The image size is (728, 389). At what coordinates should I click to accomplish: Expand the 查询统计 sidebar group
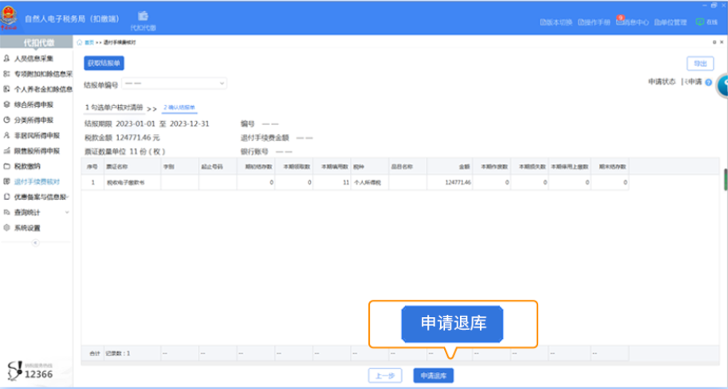point(36,212)
